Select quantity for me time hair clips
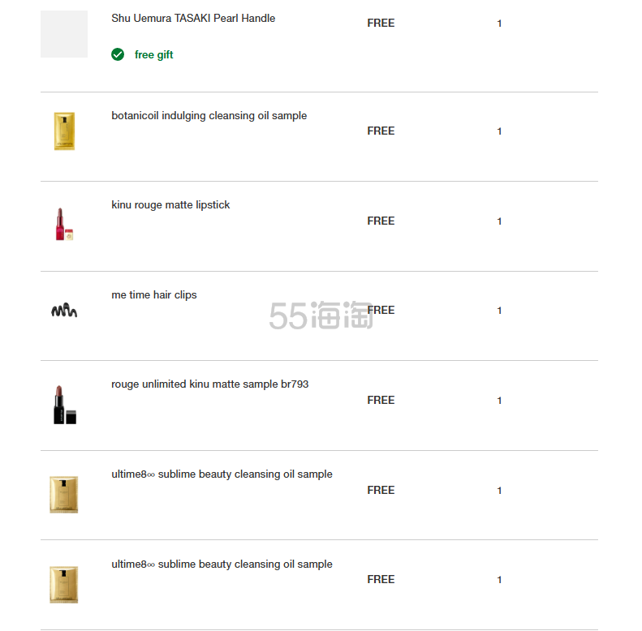 click(499, 311)
